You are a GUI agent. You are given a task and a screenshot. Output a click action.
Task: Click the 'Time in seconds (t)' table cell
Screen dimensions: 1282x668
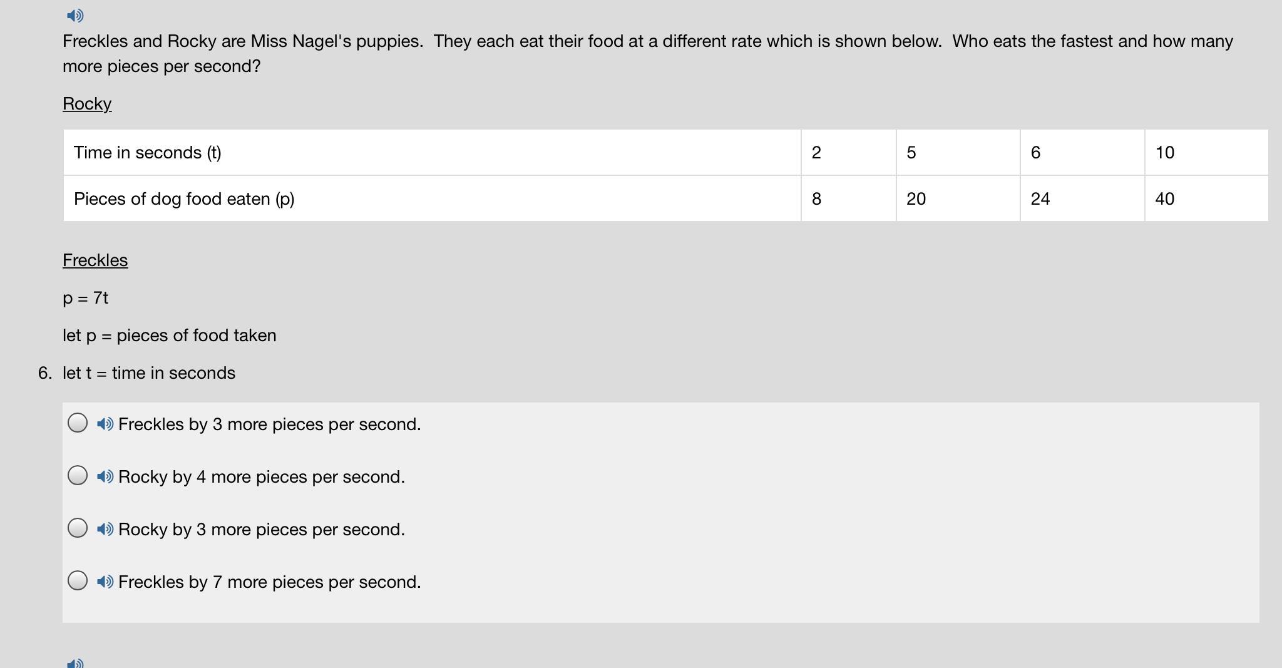click(x=433, y=153)
